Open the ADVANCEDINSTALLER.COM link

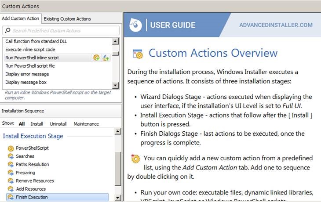click(276, 25)
